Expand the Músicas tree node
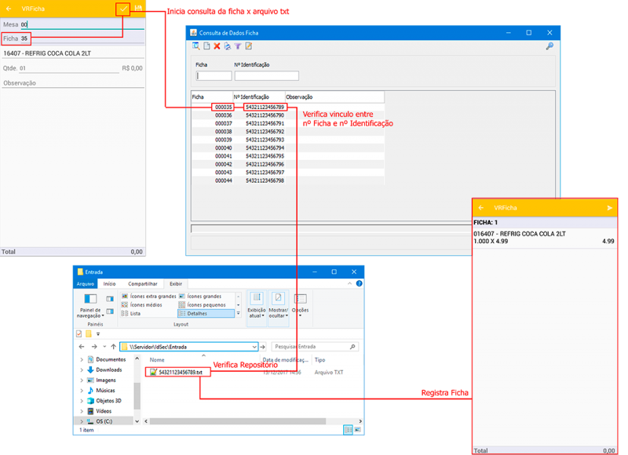628x455 pixels. (x=82, y=390)
